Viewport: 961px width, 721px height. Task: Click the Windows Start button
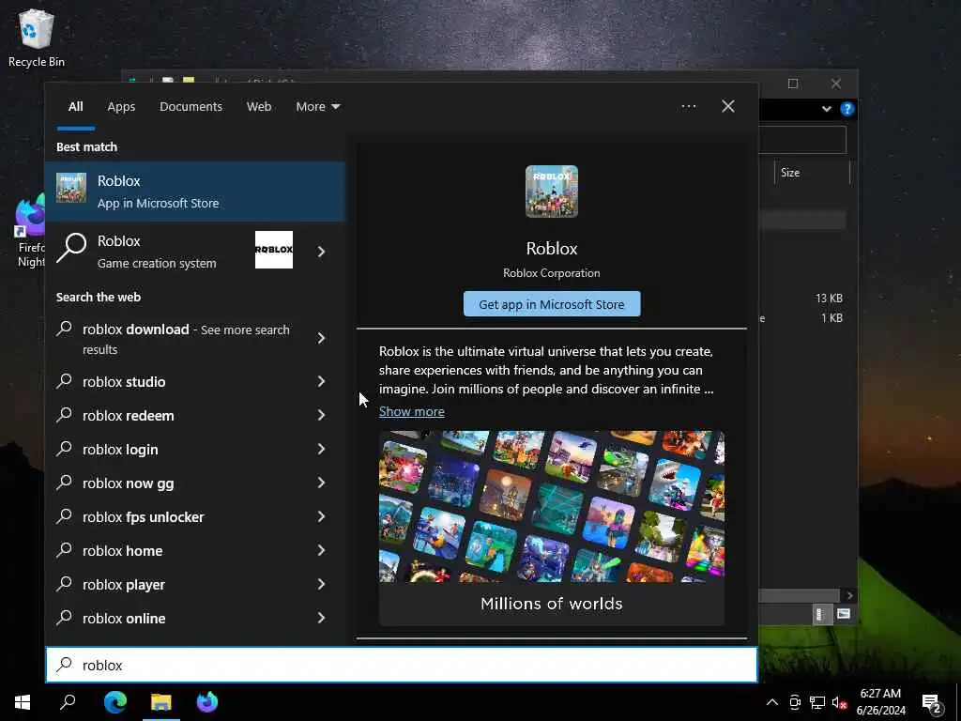click(23, 702)
